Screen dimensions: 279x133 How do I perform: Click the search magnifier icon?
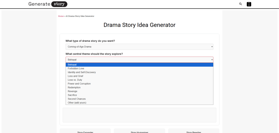(240, 4)
